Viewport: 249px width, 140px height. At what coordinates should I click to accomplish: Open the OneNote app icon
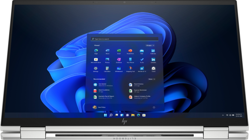click(x=119, y=60)
